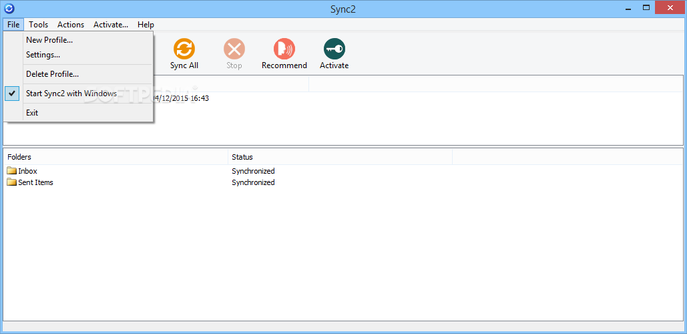Open the Activate... menu

[x=111, y=25]
